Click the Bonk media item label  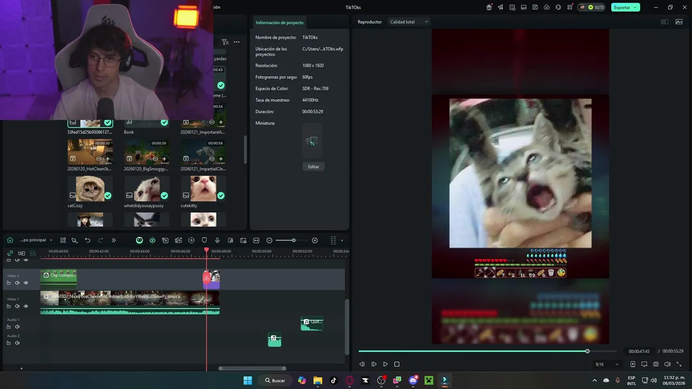129,132
